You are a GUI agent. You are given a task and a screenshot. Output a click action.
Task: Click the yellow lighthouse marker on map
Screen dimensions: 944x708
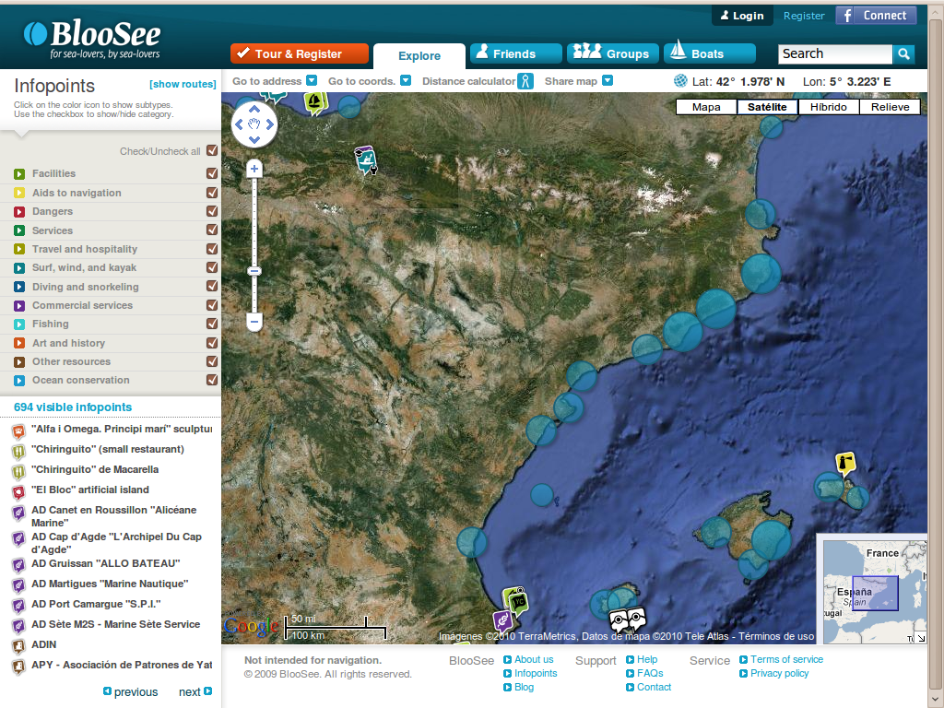coord(845,463)
